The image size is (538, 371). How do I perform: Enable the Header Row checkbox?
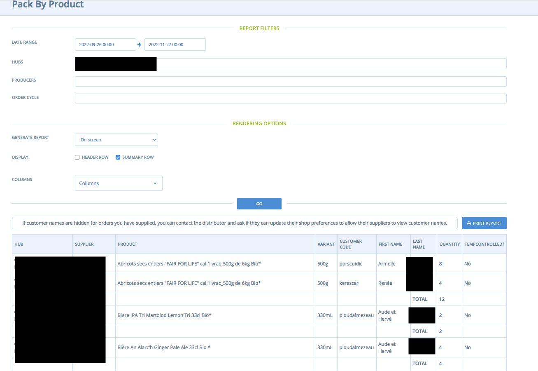tap(77, 157)
